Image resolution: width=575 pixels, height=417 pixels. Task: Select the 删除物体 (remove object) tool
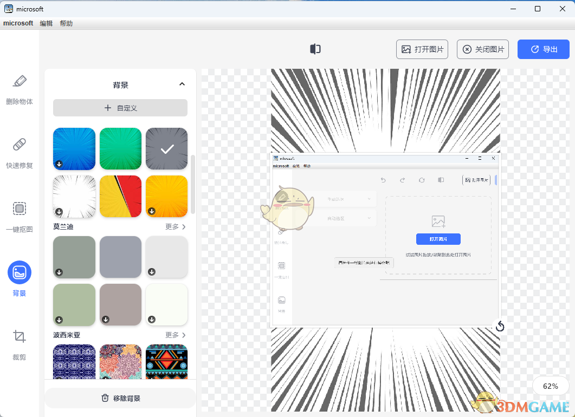19,89
